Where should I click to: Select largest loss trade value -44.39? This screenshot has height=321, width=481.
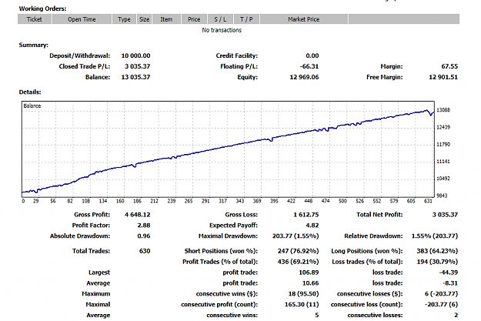tap(448, 273)
